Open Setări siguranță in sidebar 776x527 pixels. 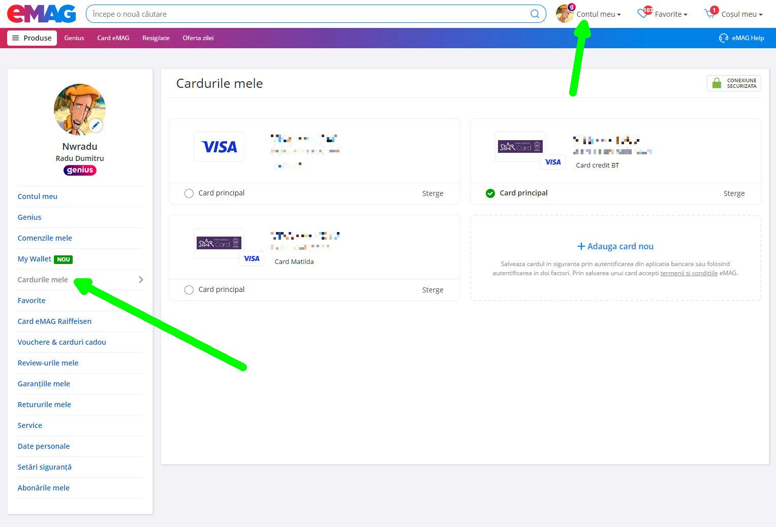(45, 467)
